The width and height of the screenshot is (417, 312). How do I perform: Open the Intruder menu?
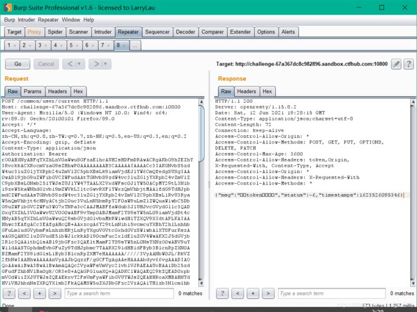26,20
